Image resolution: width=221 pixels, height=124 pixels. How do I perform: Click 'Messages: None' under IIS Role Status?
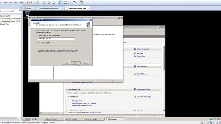pyautogui.click(x=77, y=101)
